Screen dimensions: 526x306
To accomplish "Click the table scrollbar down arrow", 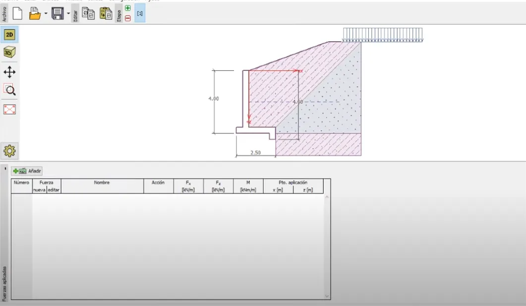I will (x=326, y=296).
